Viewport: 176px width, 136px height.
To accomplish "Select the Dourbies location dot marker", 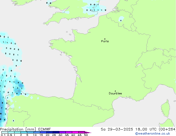I will pos(115,91).
